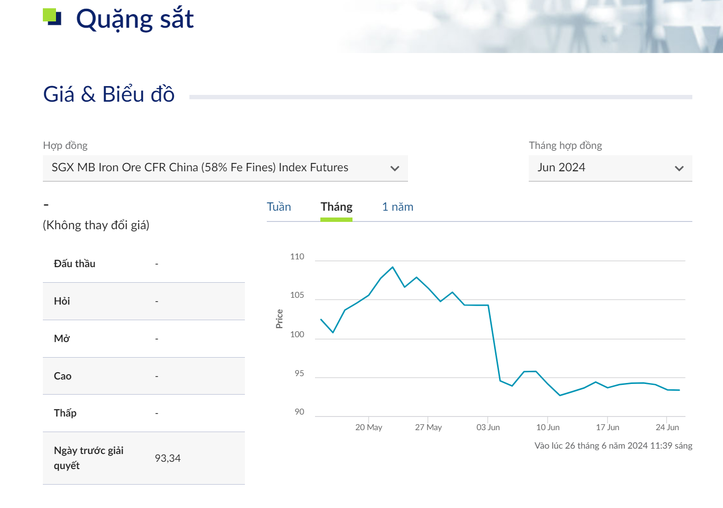Click the "Giá & Biểu đồ" section heading

[109, 94]
